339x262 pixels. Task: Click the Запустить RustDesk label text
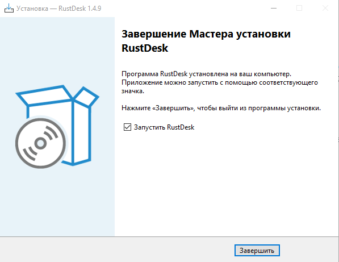pyautogui.click(x=164, y=127)
